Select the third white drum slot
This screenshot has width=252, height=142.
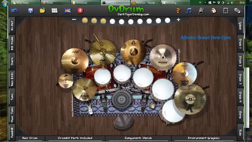[x=131, y=22]
